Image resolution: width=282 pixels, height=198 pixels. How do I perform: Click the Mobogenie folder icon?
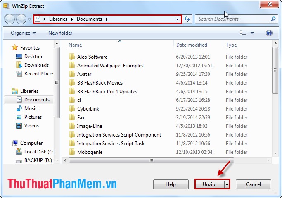(72, 152)
